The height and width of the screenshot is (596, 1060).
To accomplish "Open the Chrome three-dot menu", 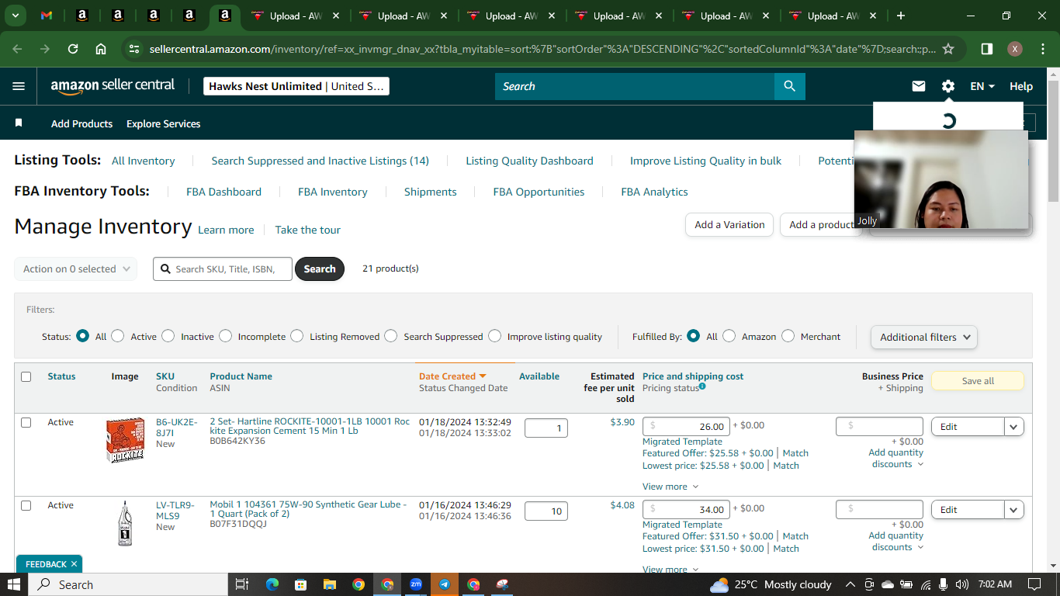I will [x=1042, y=49].
